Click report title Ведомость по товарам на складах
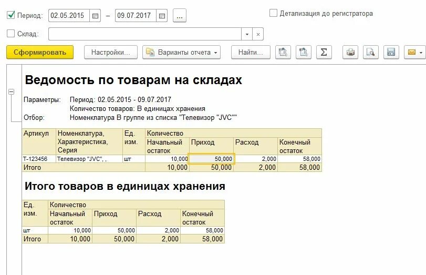Viewport: 426px width, 275px height. click(x=133, y=80)
